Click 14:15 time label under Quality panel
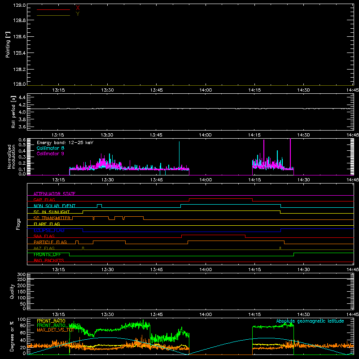 [x=254, y=315]
